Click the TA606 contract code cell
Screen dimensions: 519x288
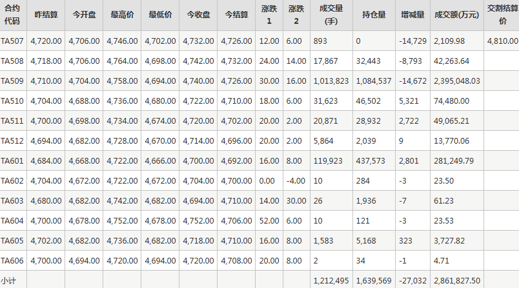(x=12, y=261)
